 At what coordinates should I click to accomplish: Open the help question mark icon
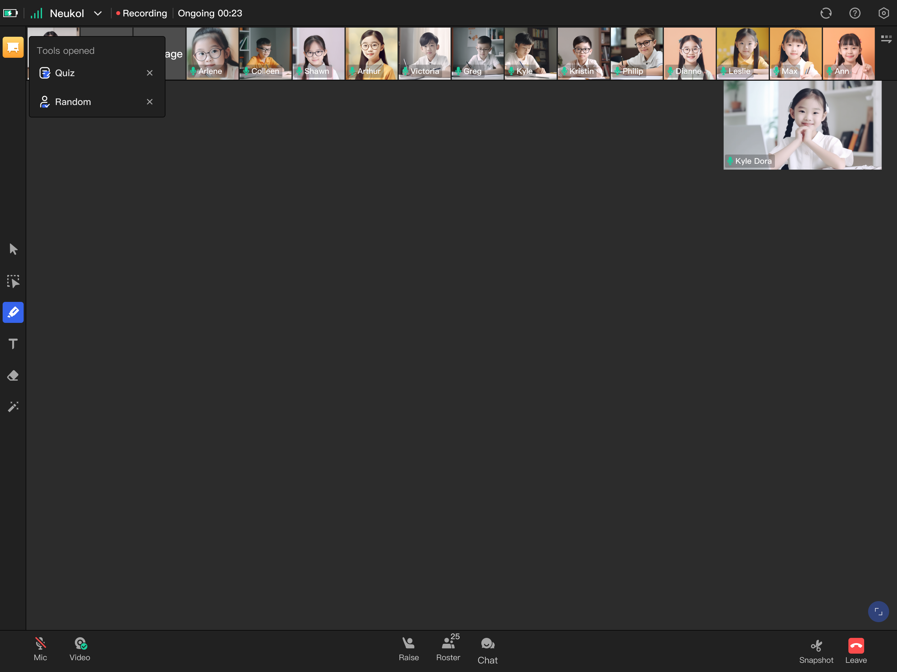pos(854,13)
